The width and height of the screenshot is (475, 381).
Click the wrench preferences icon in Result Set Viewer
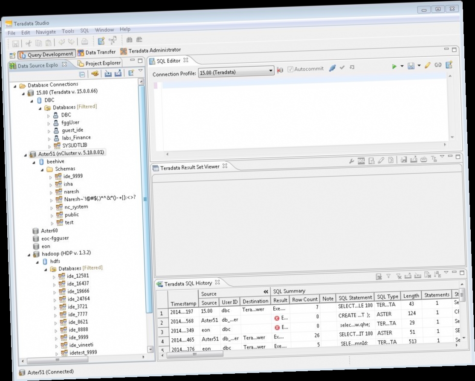351,160
